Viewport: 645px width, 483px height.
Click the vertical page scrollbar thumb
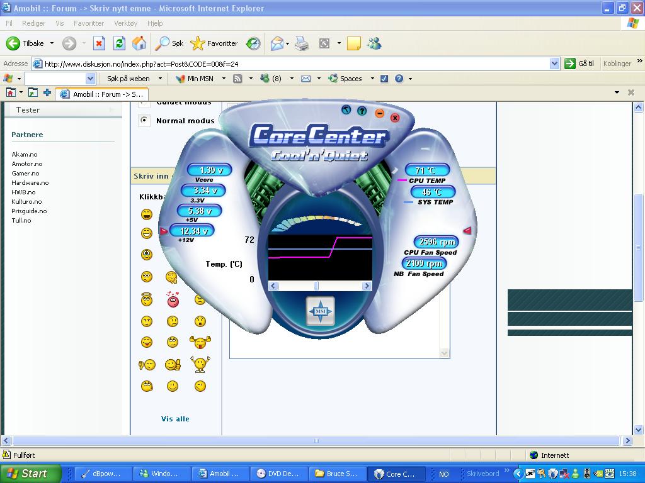tap(638, 248)
